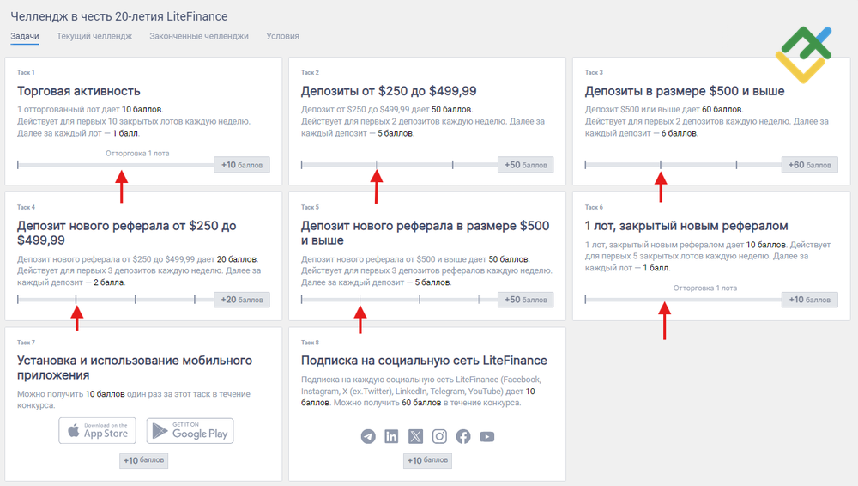Click the Таск 1 label
This screenshot has width=858, height=486.
[x=26, y=72]
